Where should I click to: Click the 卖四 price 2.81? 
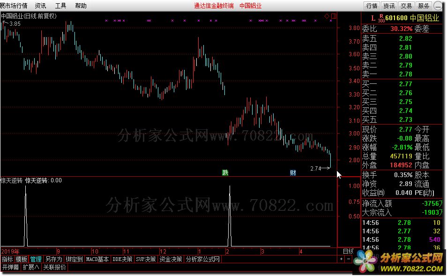pyautogui.click(x=405, y=47)
